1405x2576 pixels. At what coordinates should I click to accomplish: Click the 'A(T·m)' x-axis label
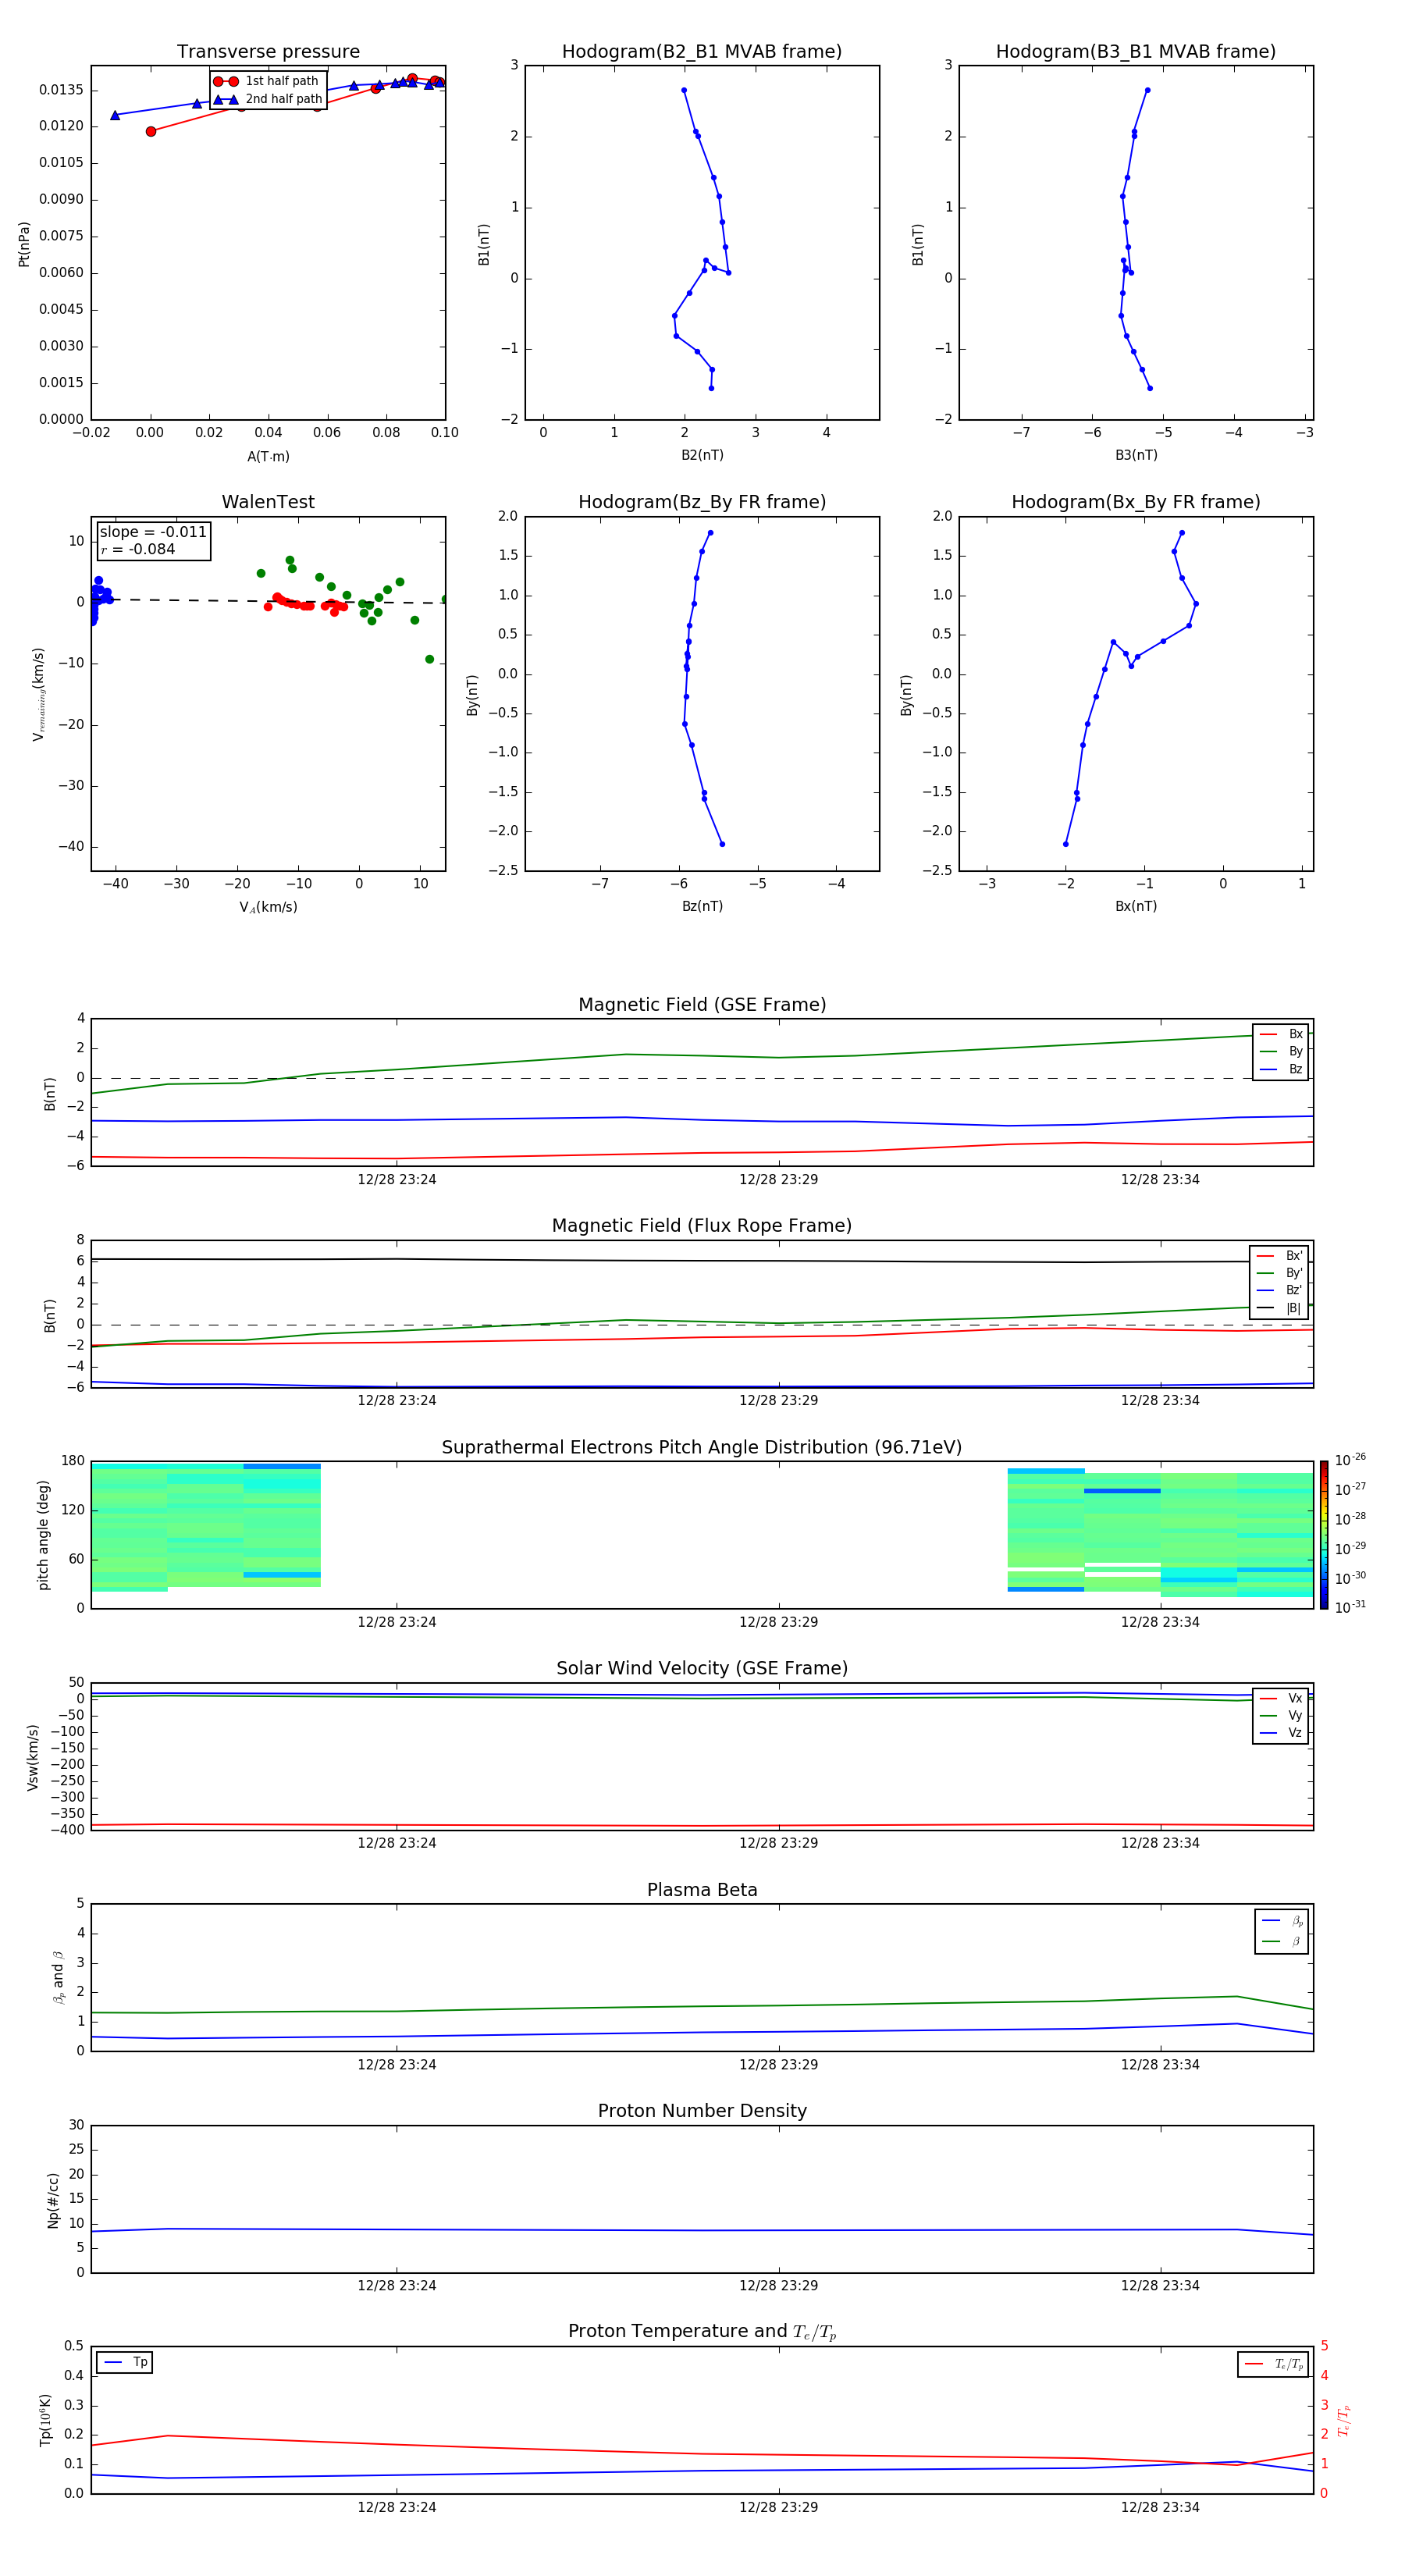(268, 457)
